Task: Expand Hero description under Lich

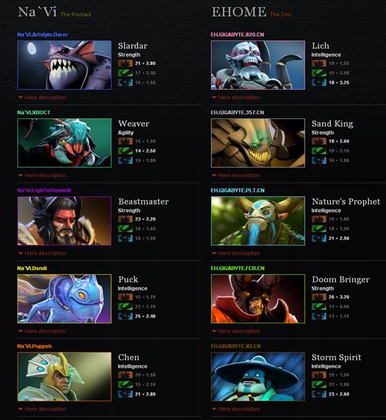Action: (x=236, y=97)
